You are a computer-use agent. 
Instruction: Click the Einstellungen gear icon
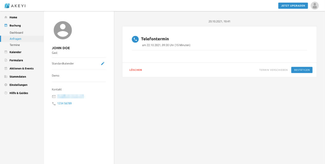coord(6,85)
